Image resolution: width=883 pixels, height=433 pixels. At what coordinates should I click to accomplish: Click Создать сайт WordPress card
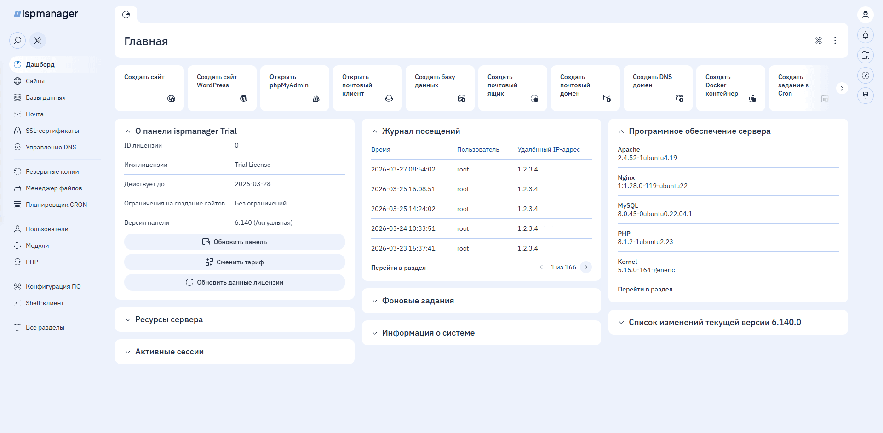coord(222,88)
